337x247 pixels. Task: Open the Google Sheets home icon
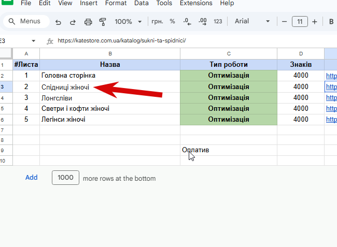pos(7,2)
